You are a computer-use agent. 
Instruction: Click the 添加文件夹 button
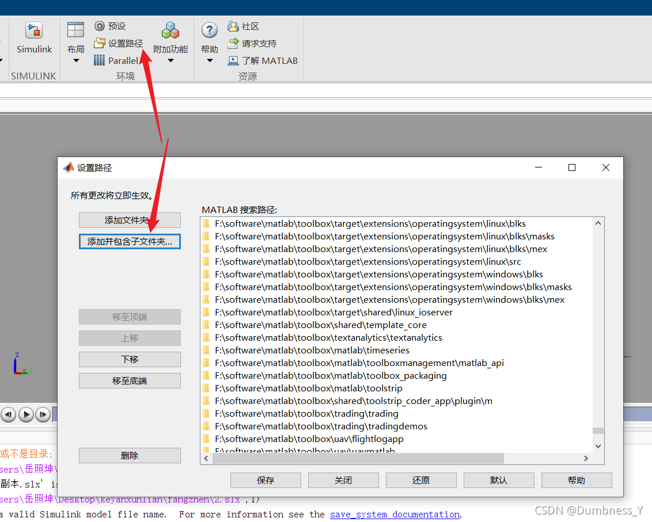[x=130, y=220]
